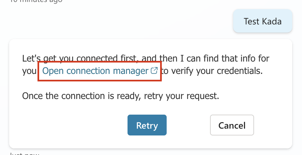Click the word 'Open' in the connection link
Screen dimensions: 302x155
tap(52, 71)
